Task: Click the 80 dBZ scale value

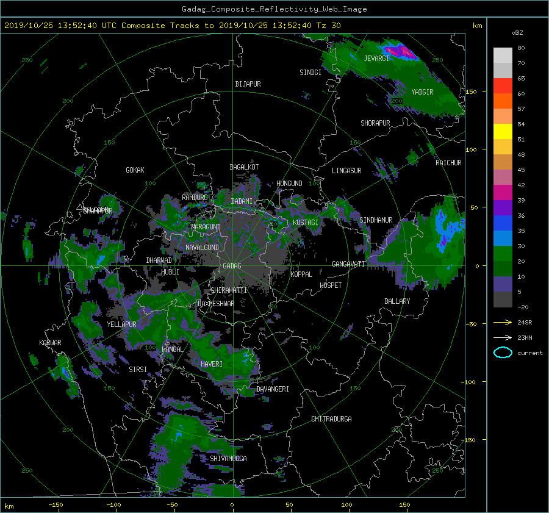Action: [521, 48]
